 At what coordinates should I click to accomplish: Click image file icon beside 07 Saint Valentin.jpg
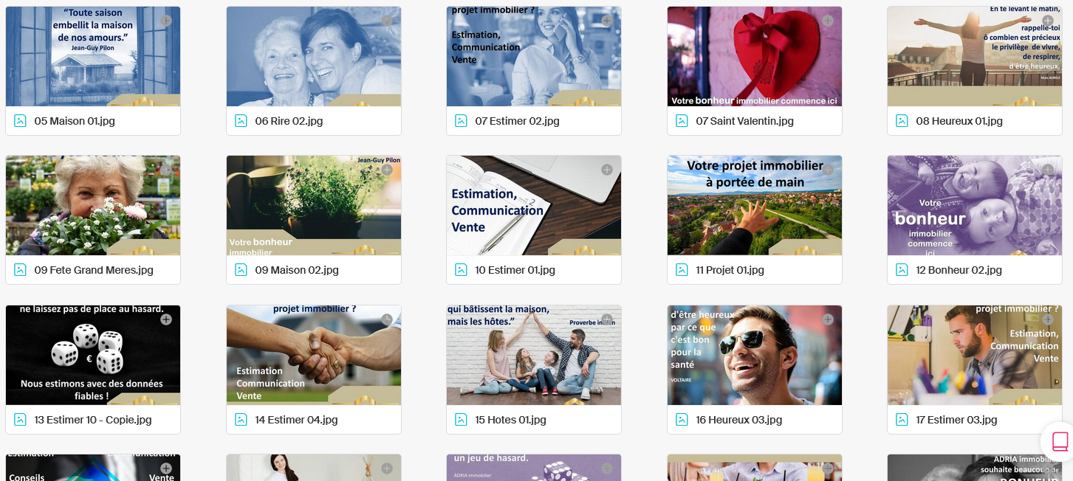(682, 120)
